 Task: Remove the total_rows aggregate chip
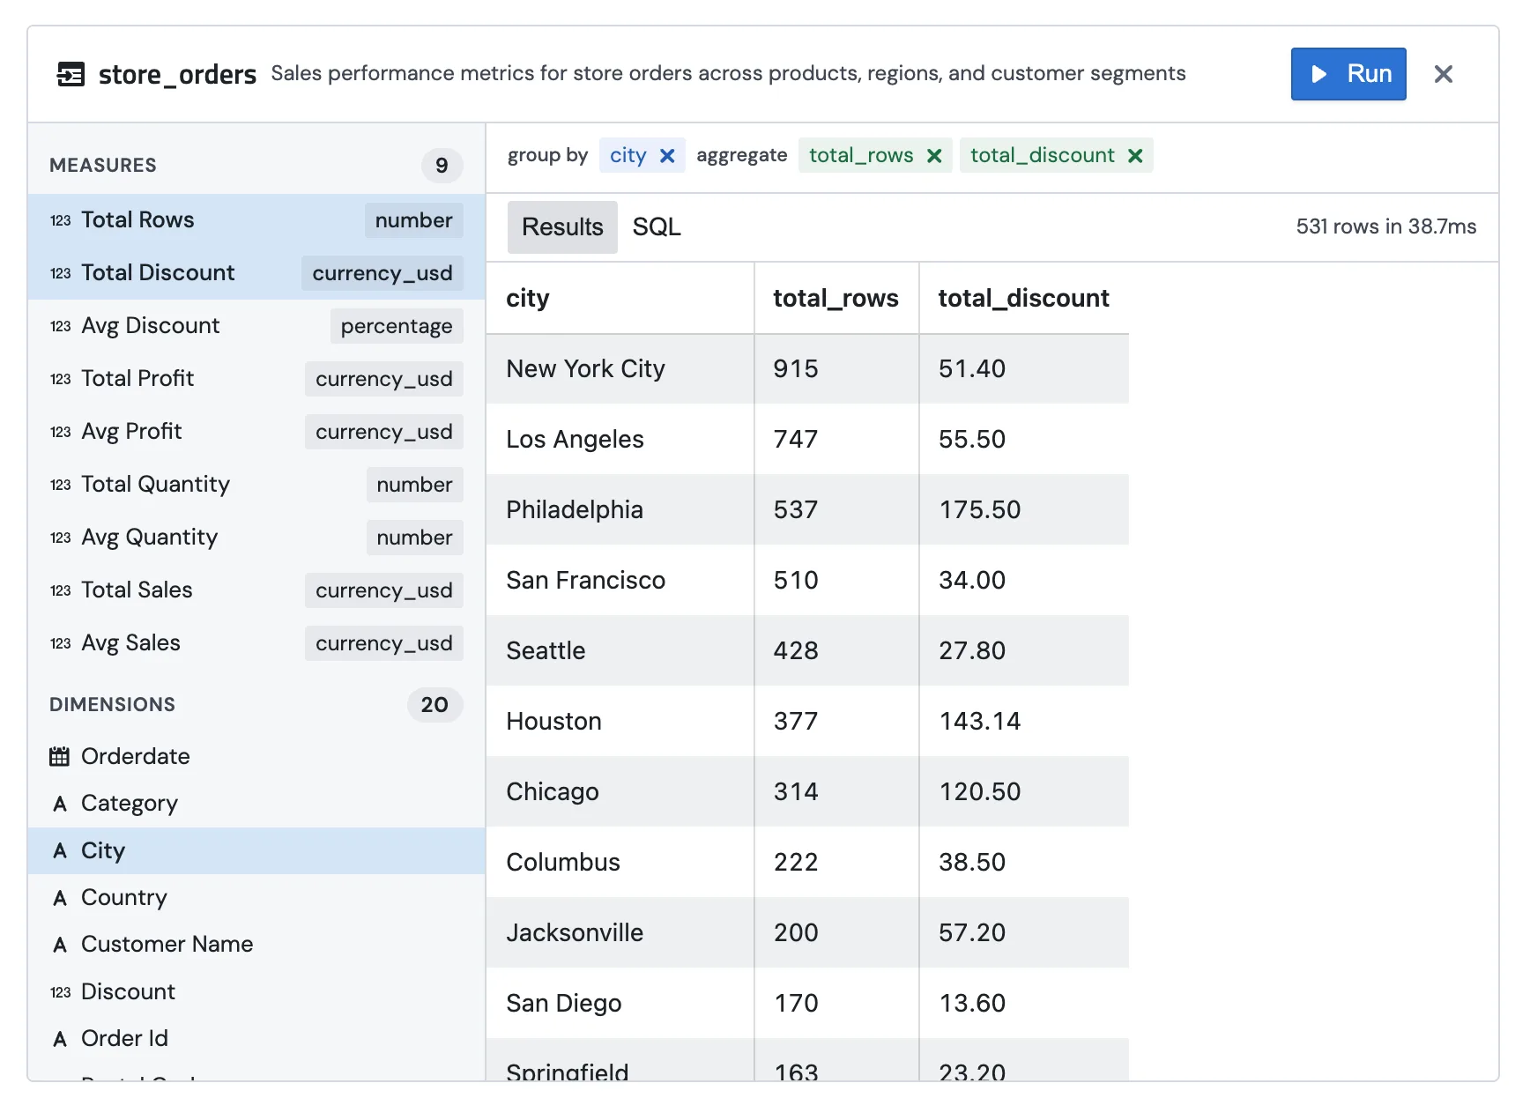pyautogui.click(x=934, y=156)
